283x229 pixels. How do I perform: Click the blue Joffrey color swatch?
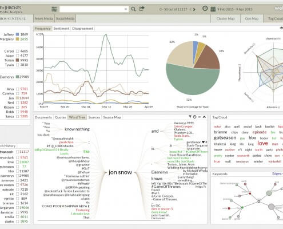click(18, 34)
